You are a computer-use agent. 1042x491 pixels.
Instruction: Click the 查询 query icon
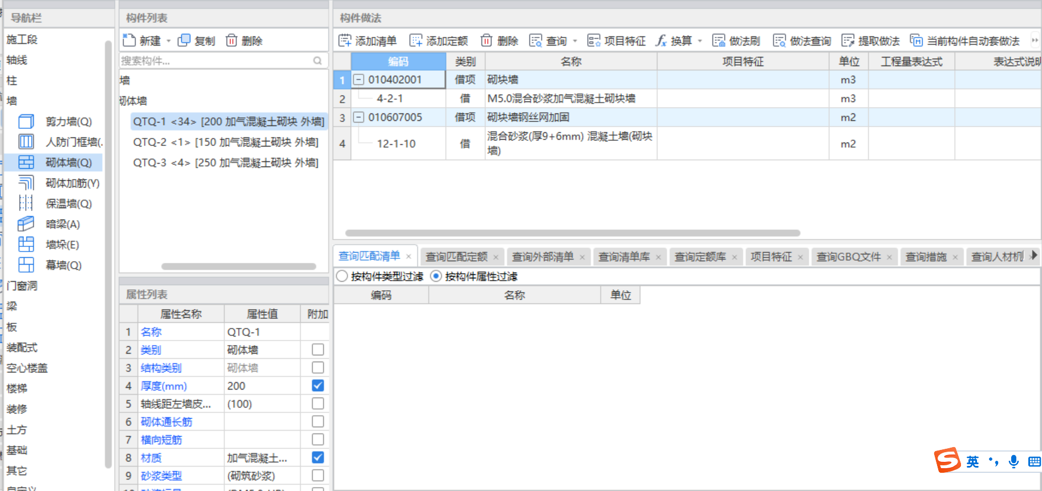click(x=536, y=40)
